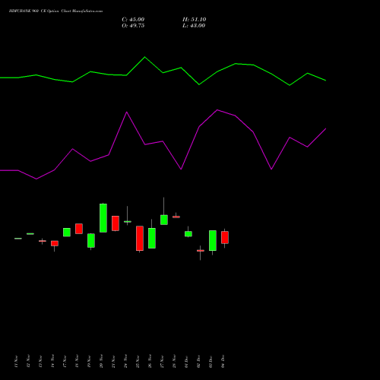Click the 03 Dec date label
This screenshot has height=380, width=380.
(211, 361)
